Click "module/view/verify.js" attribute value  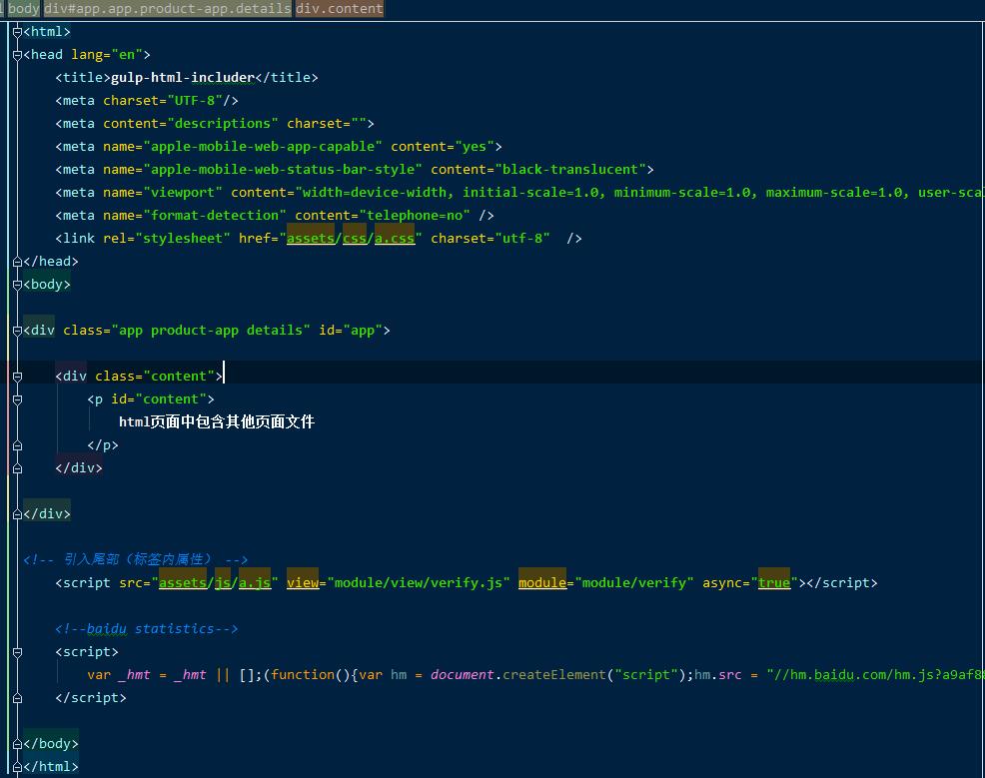pos(419,582)
